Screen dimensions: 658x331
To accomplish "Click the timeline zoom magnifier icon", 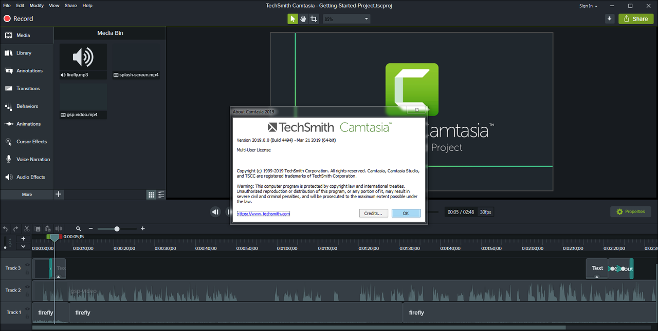I will [x=79, y=229].
